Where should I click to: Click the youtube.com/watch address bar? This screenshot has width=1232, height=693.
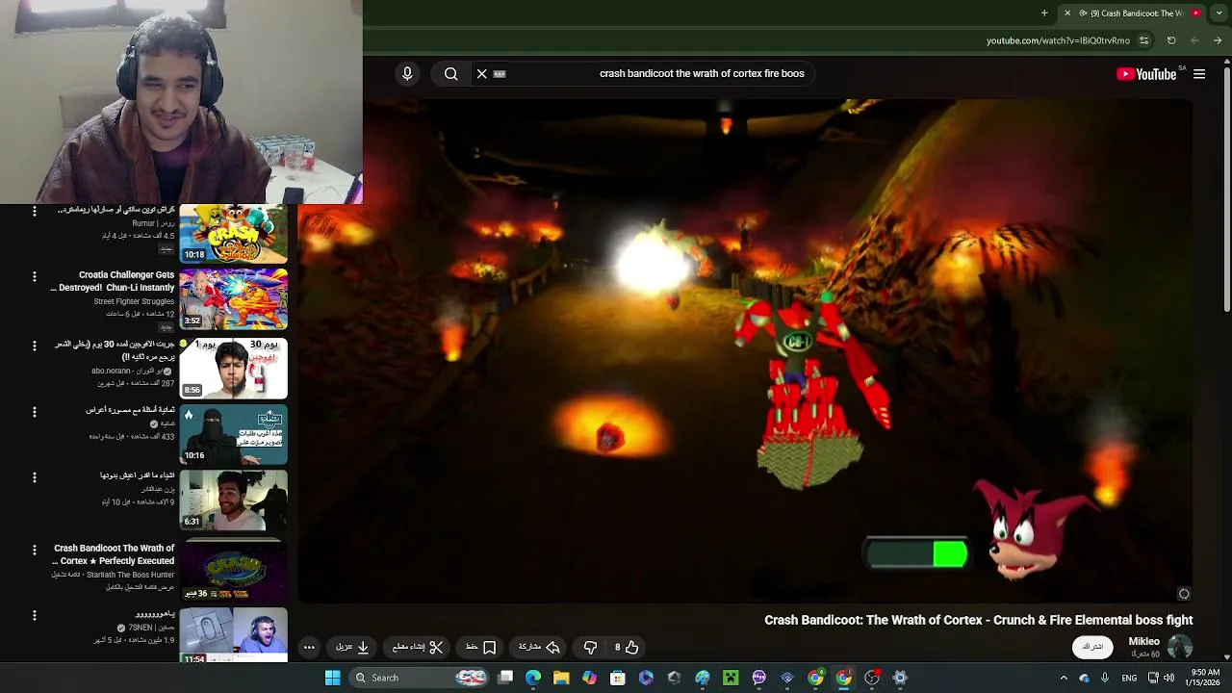click(x=1058, y=40)
